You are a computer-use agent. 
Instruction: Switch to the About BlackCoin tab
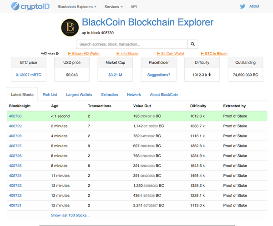click(164, 95)
